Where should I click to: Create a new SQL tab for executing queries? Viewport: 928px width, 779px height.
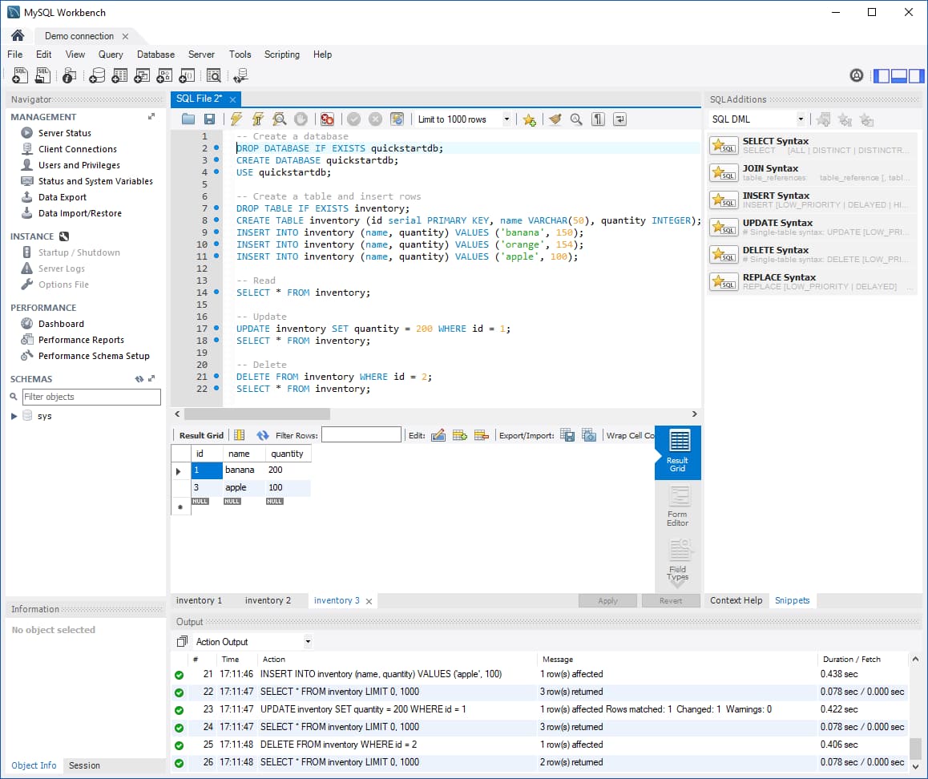click(18, 75)
